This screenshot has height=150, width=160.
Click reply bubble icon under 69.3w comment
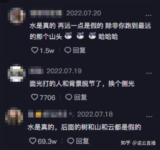coord(71,141)
